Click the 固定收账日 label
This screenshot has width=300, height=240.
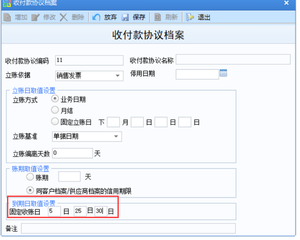tap(25, 212)
